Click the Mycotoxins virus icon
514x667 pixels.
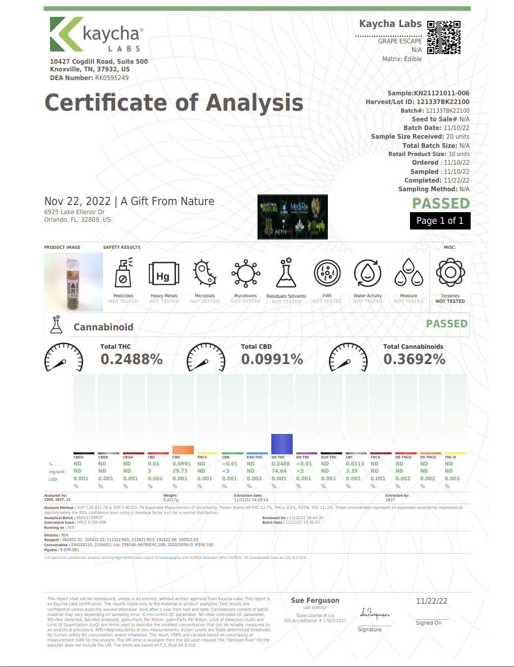(x=245, y=273)
